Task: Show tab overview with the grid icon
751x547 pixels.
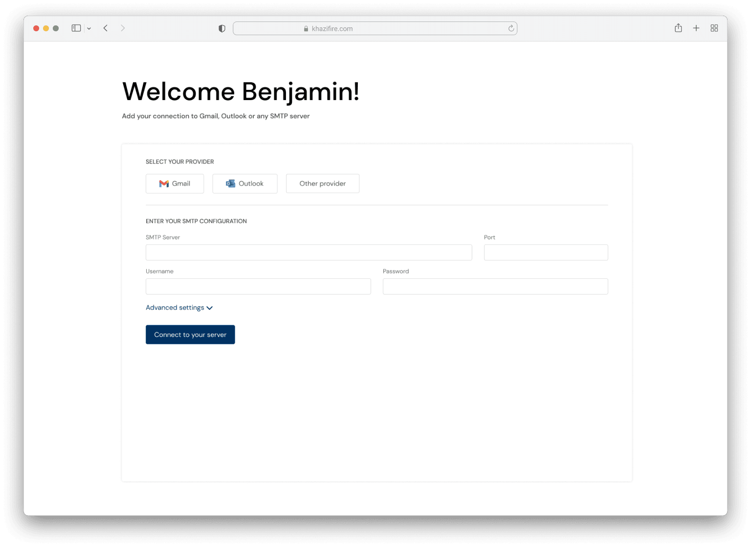Action: tap(714, 28)
